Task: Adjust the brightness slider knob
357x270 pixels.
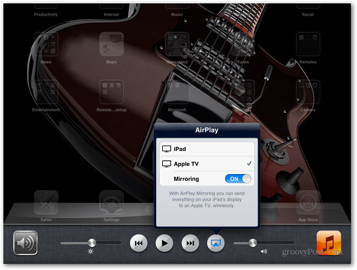Action: click(91, 243)
